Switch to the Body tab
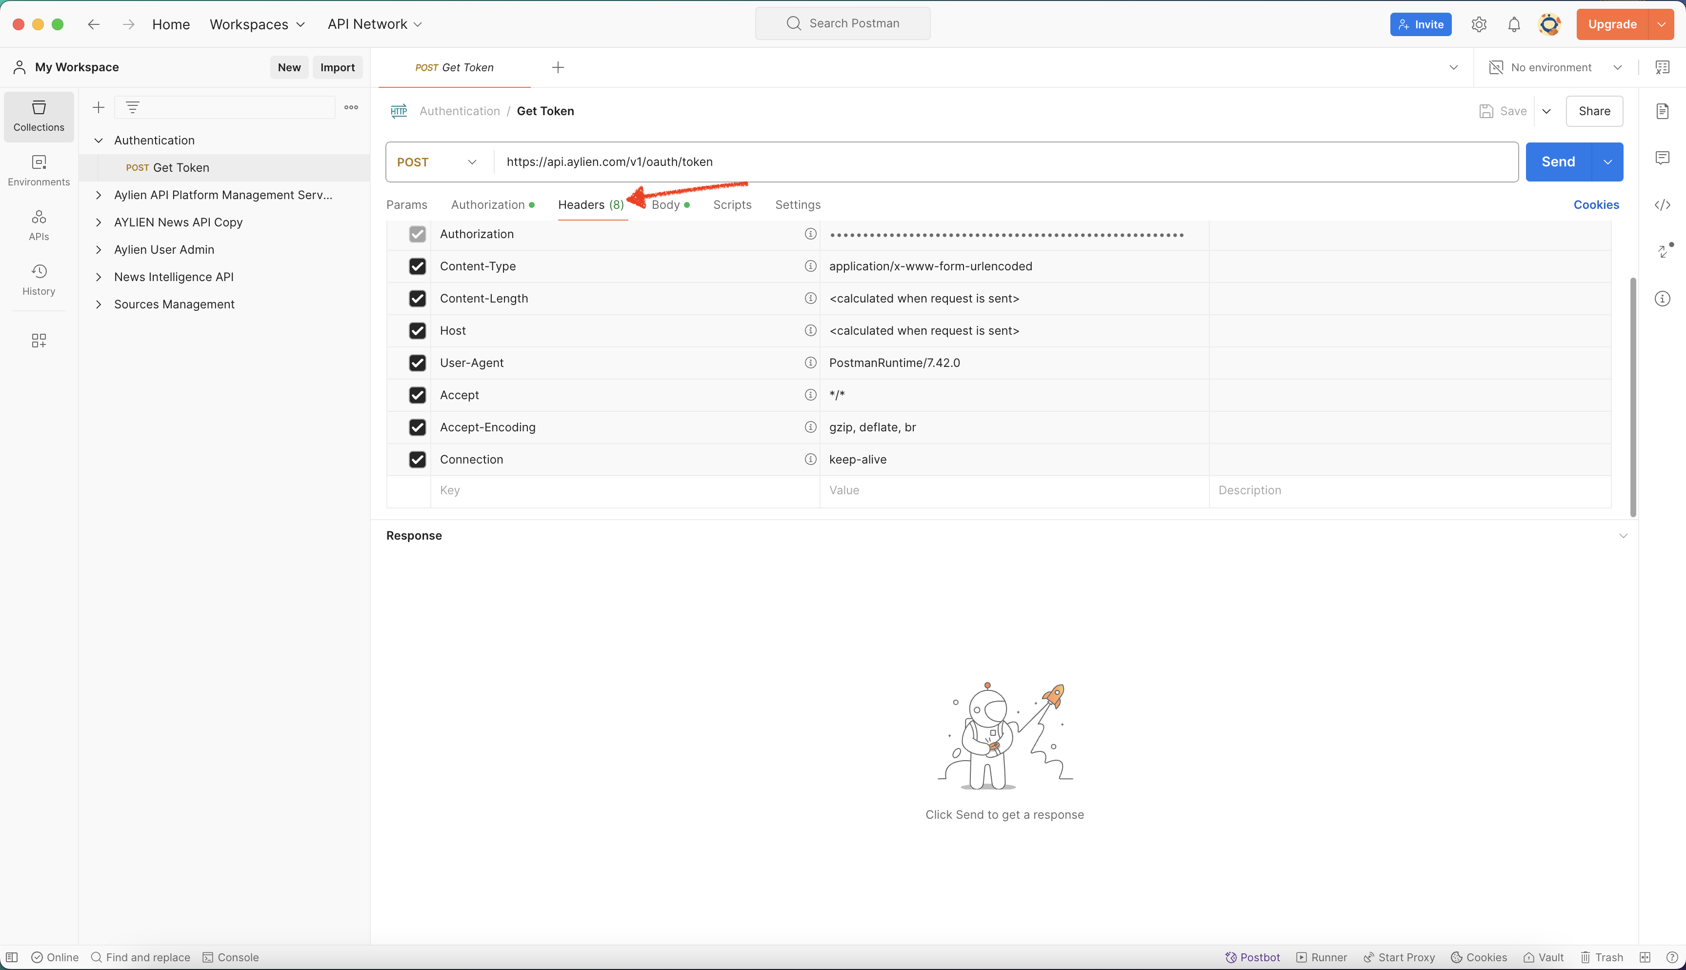 [666, 205]
